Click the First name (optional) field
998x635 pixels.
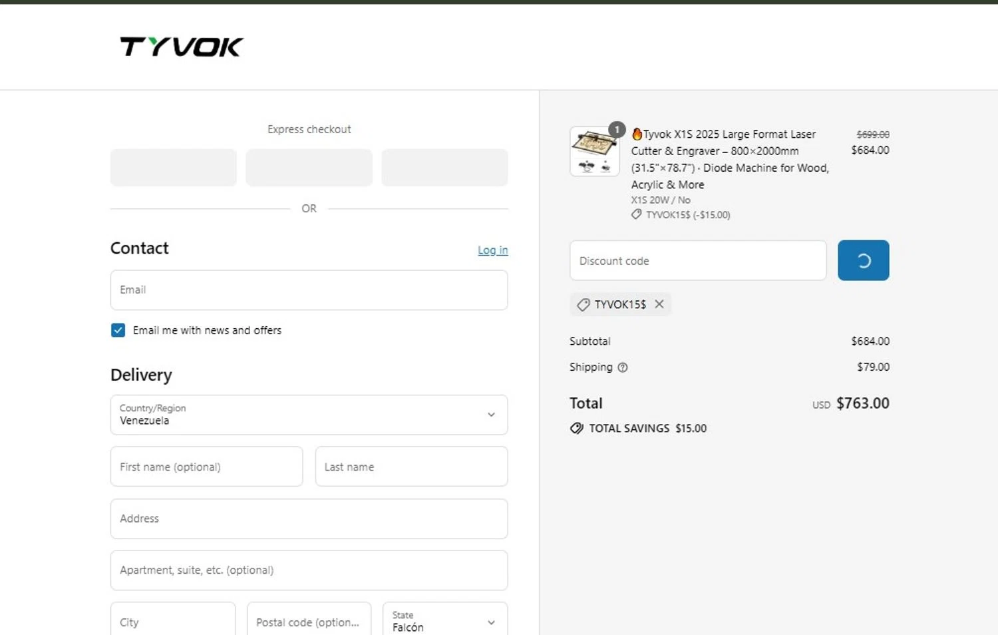206,467
